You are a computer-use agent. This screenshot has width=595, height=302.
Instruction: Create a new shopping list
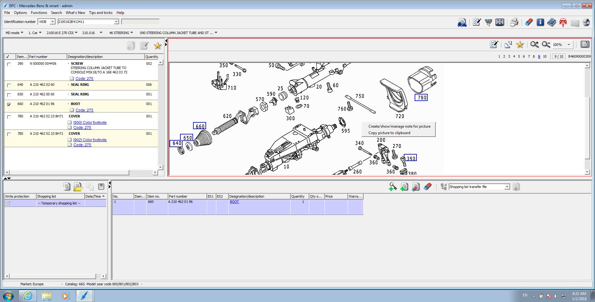67,186
